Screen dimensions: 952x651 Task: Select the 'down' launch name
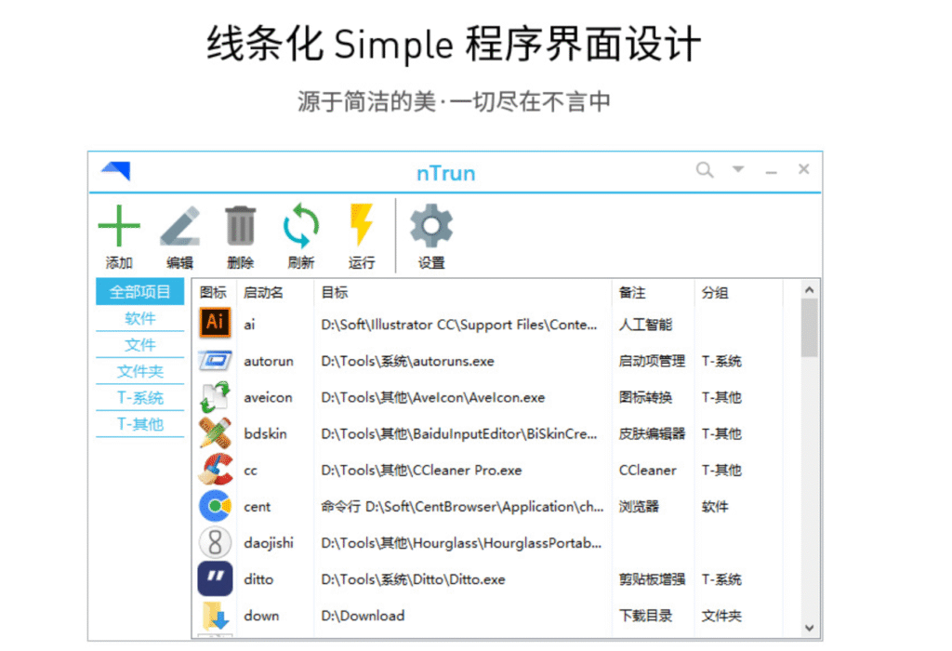pos(261,616)
